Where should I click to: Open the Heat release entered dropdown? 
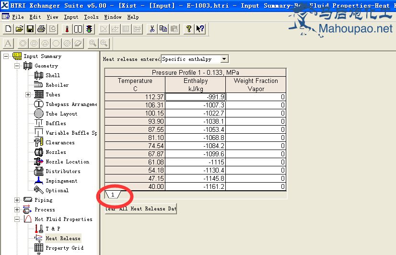click(224, 59)
